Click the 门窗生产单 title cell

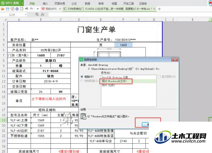point(97,30)
